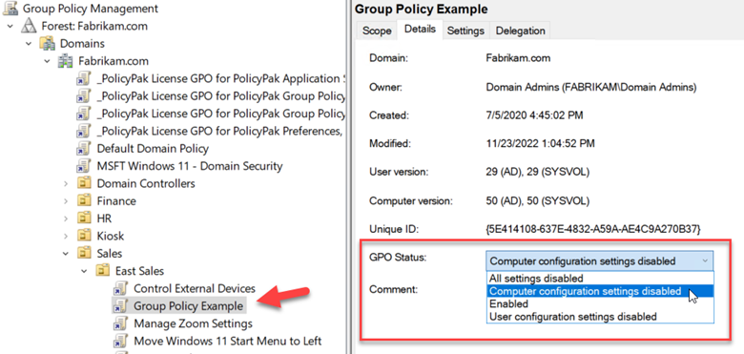This screenshot has height=354, width=744.
Task: Expand the Domain Controllers OU
Action: pos(66,183)
